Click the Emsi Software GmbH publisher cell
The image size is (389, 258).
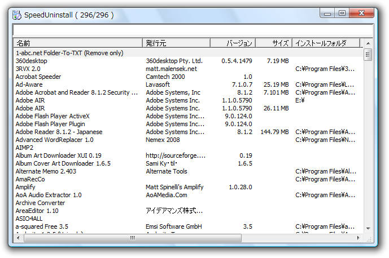pos(174,227)
